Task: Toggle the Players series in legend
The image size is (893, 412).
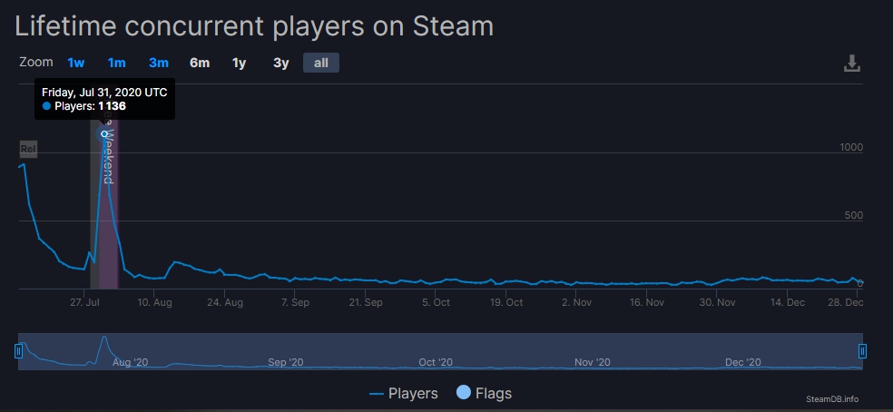Action: coord(404,393)
